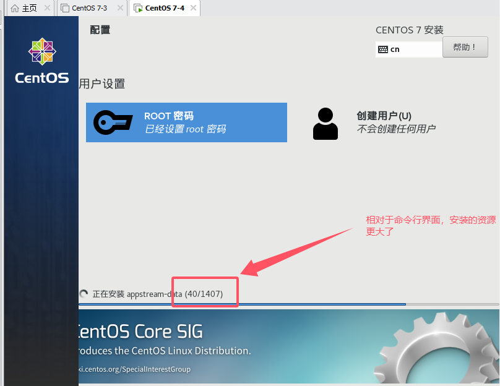Screen dimensions: 500x386
Task: Click the running VM icon on CentOS 7-4 tab
Action: point(138,8)
